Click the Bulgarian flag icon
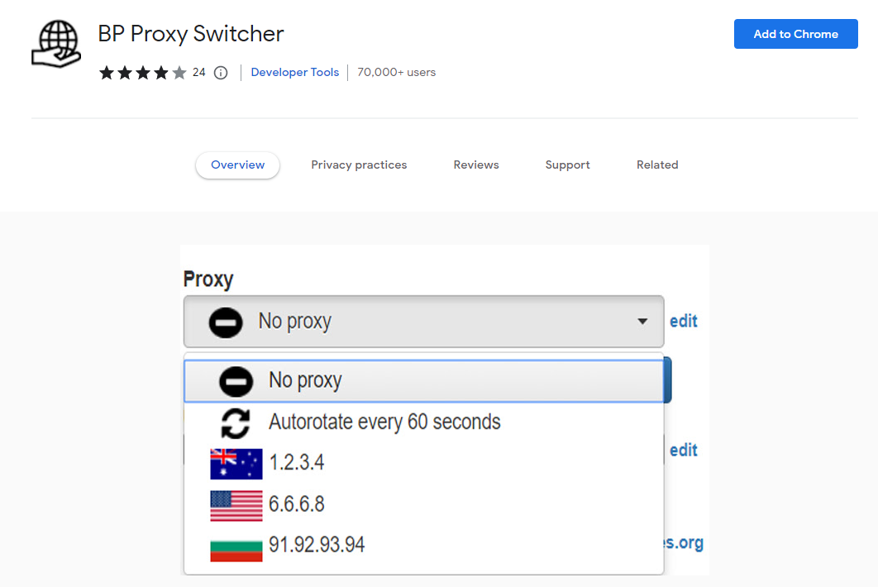Screen dimensions: 878x587 click(236, 550)
